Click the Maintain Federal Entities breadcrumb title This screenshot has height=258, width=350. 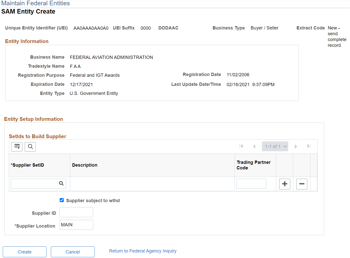[36, 3]
